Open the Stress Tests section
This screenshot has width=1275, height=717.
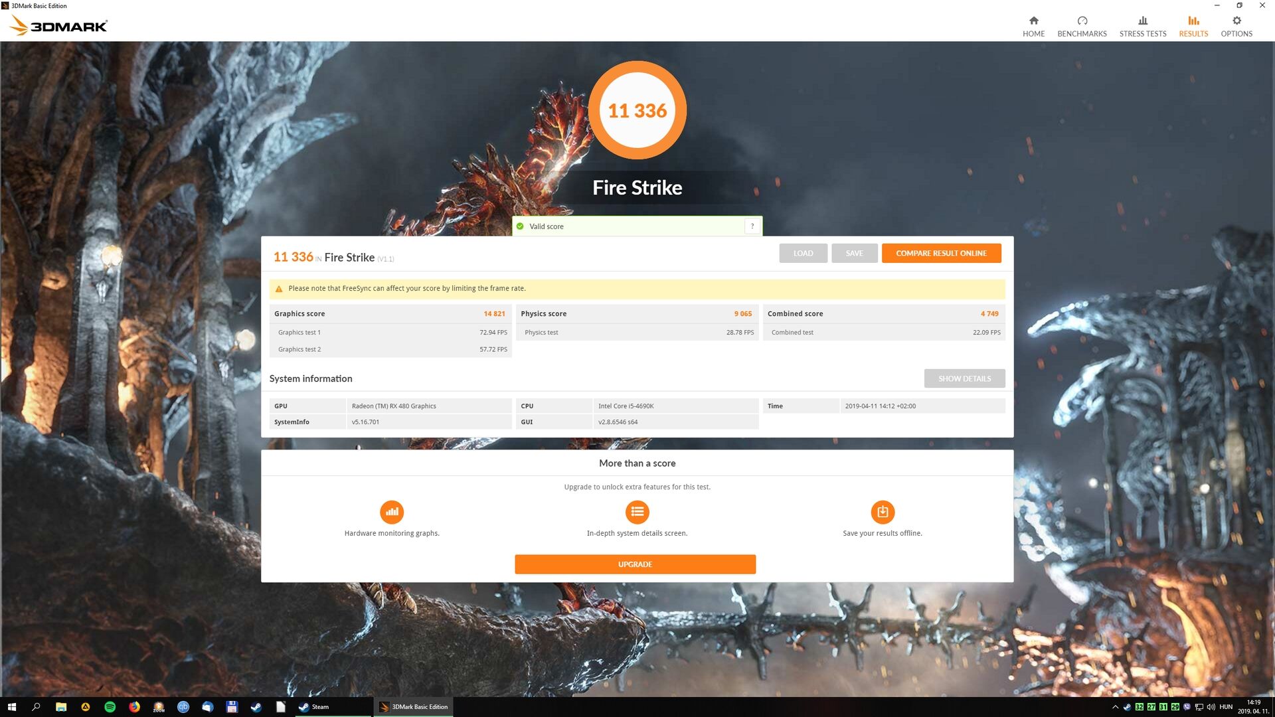(x=1142, y=27)
